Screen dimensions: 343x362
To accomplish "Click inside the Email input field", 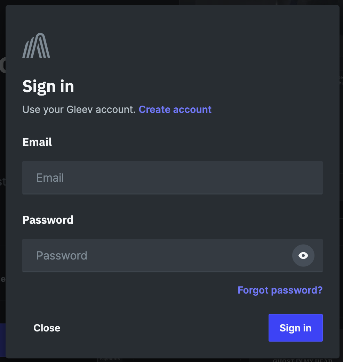I will pyautogui.click(x=173, y=178).
